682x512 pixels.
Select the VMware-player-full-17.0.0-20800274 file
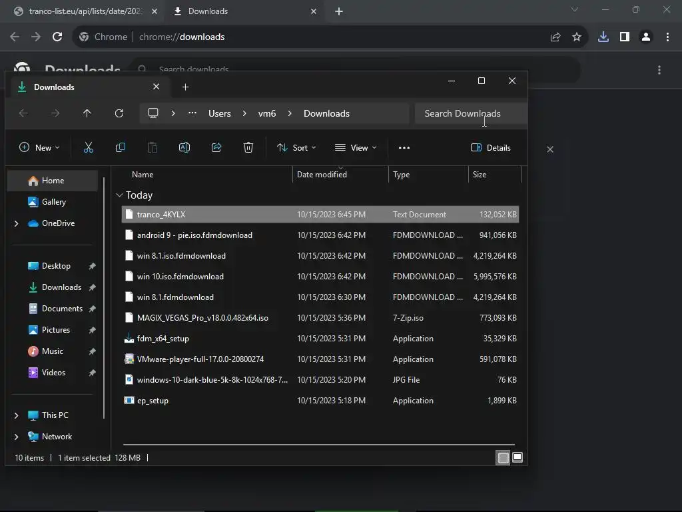pyautogui.click(x=320, y=359)
